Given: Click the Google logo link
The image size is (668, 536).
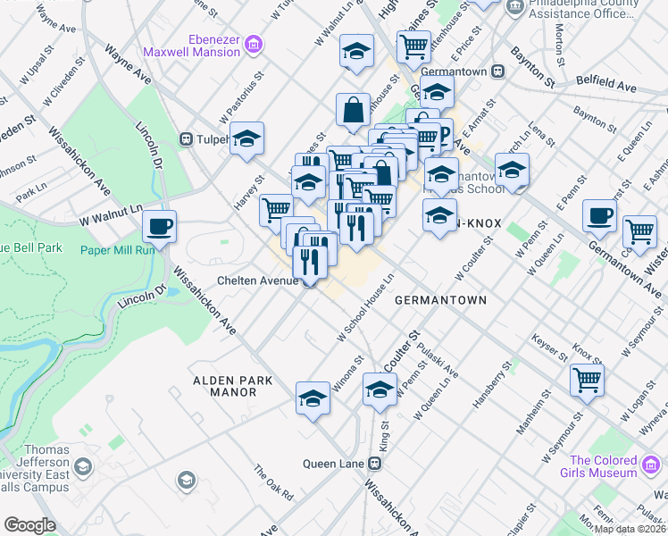Looking at the screenshot, I should pos(29,525).
